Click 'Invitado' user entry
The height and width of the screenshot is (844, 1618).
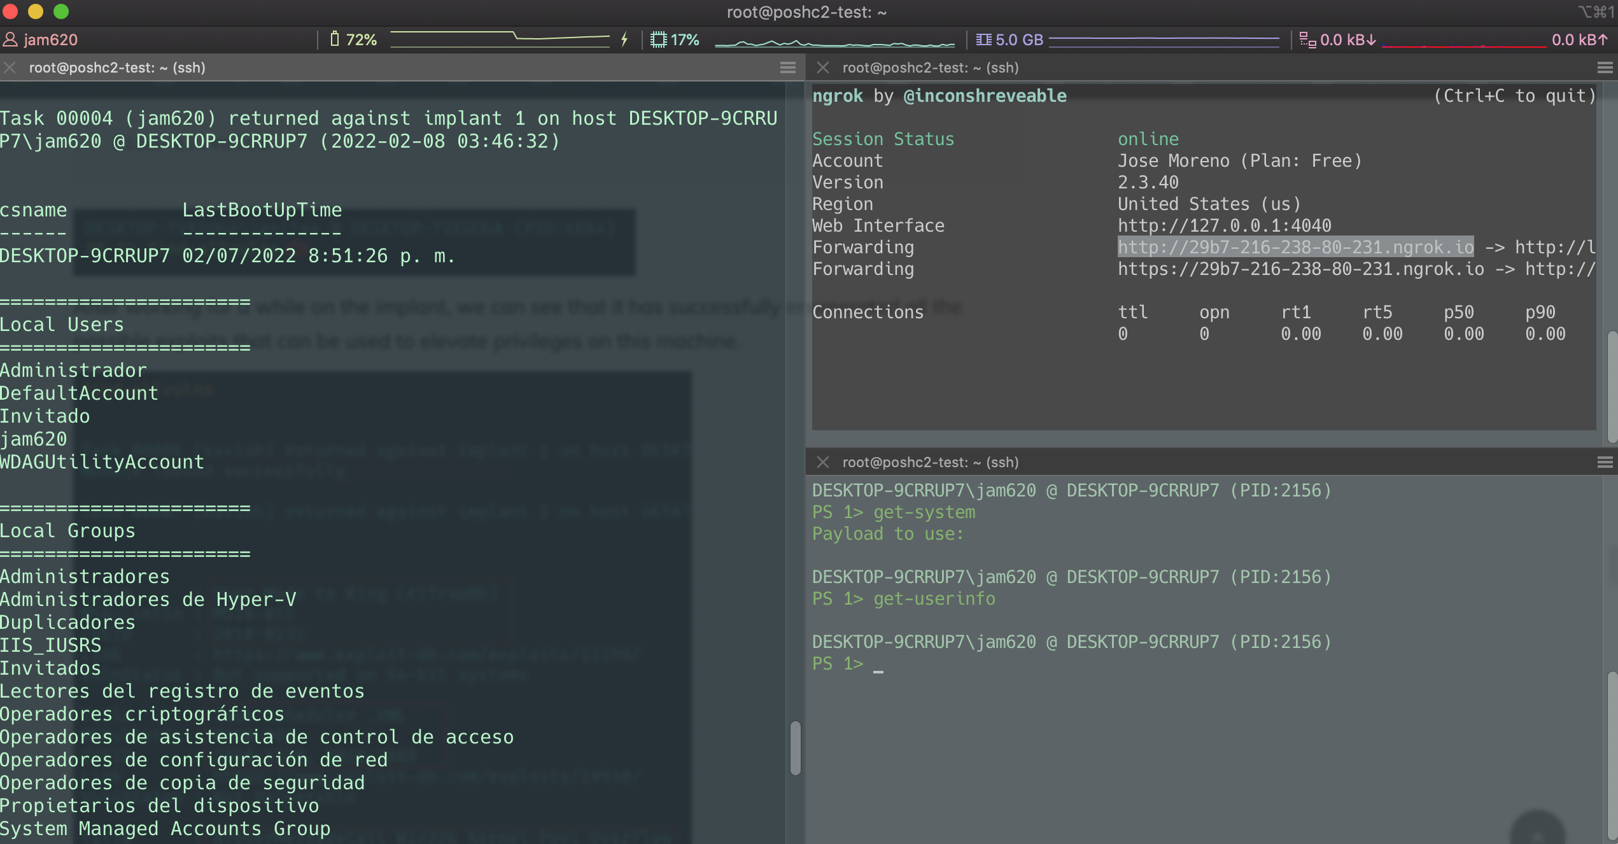point(45,416)
